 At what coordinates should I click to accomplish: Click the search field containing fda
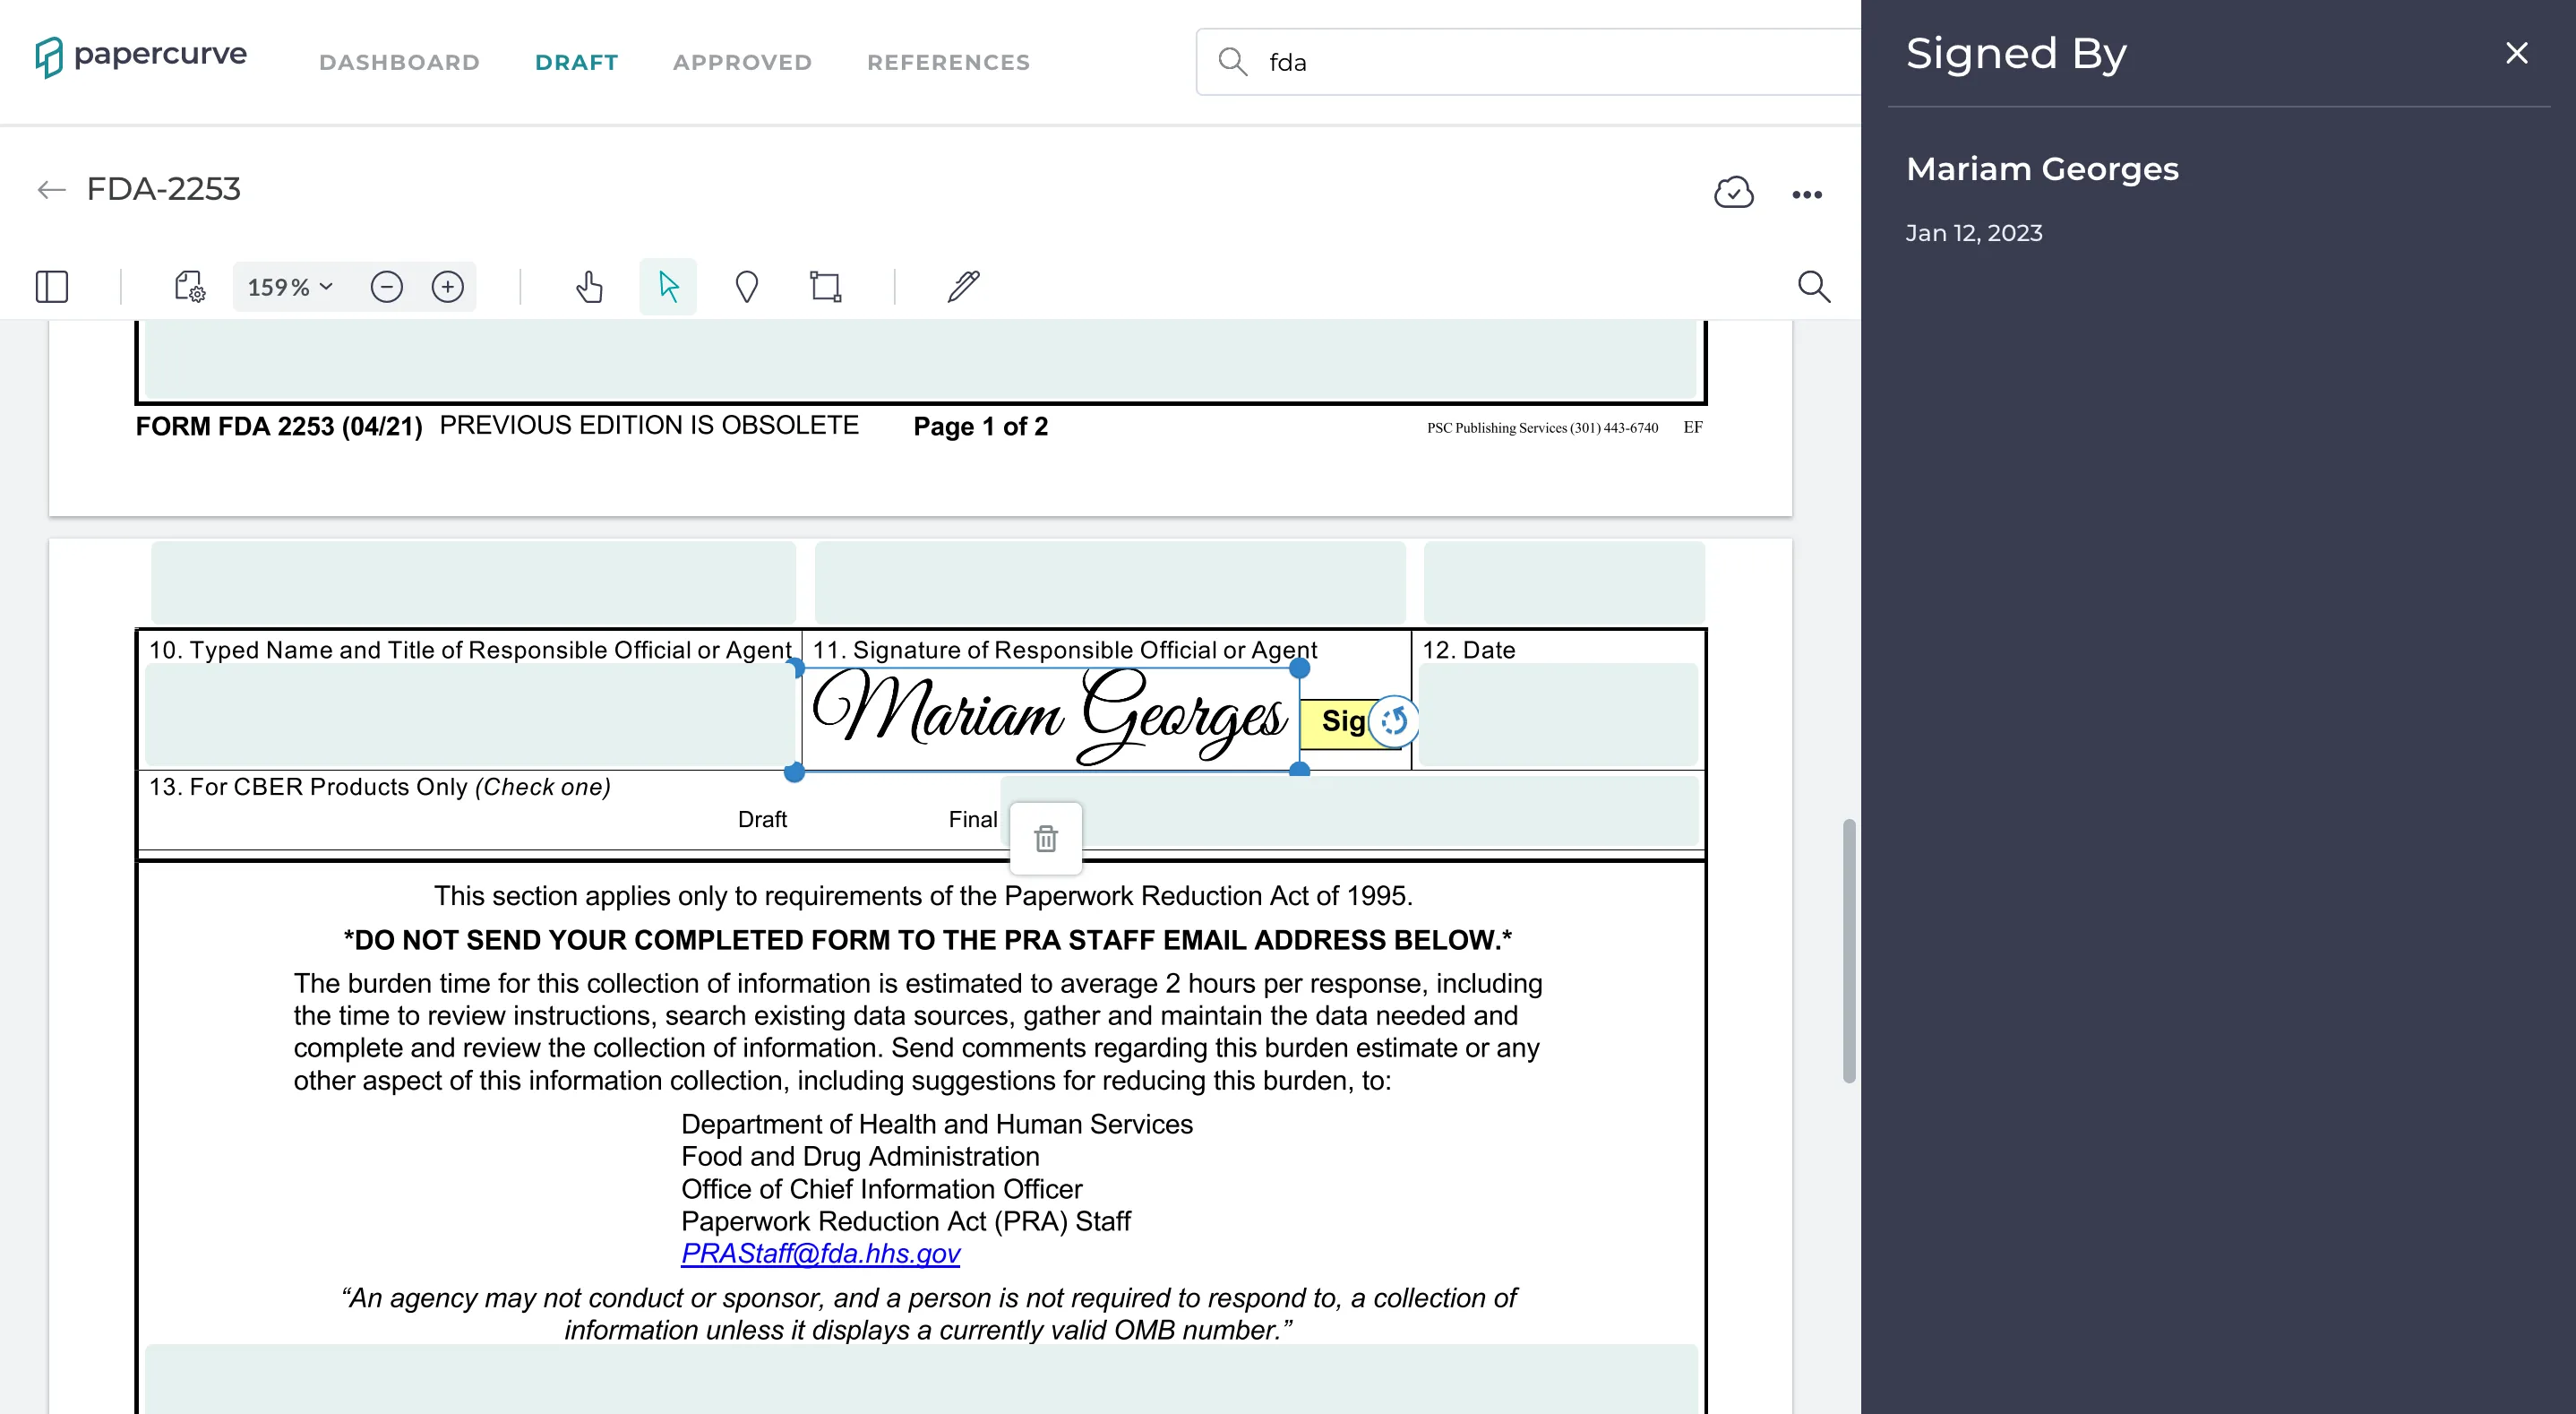tap(1528, 62)
